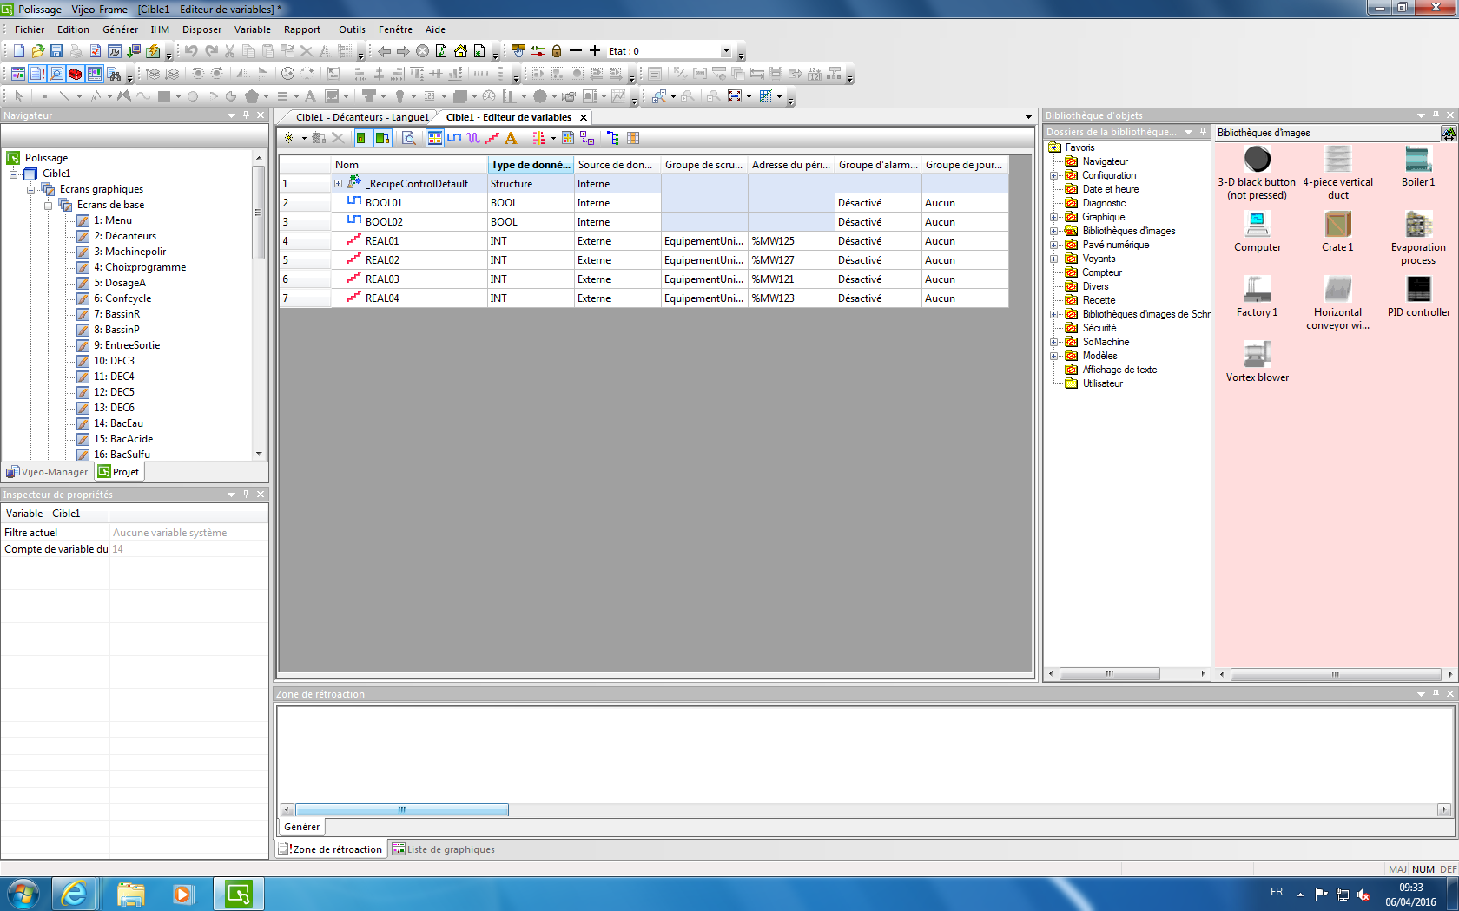The width and height of the screenshot is (1459, 911).
Task: Click the padlock security icon in toolbar
Action: click(x=557, y=51)
